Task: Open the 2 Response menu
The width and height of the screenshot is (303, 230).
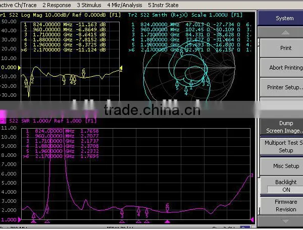Action: (x=57, y=5)
